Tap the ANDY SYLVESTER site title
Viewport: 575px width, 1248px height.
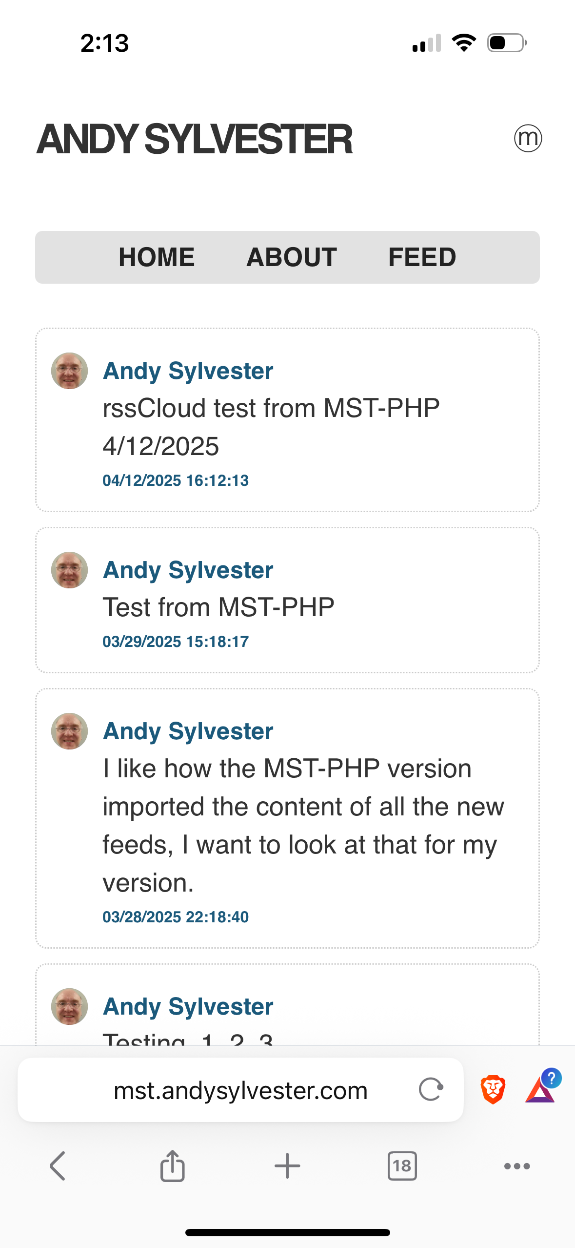pyautogui.click(x=194, y=139)
